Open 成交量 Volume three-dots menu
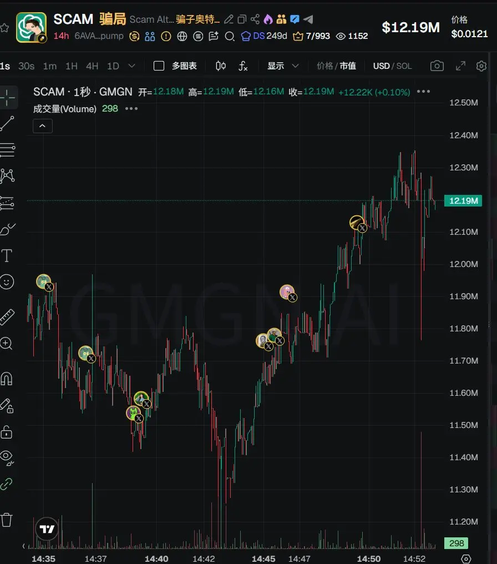 [131, 109]
